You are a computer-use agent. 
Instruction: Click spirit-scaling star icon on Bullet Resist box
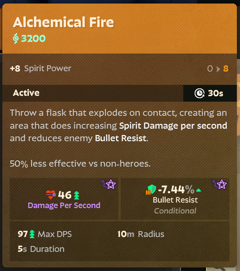point(220,184)
